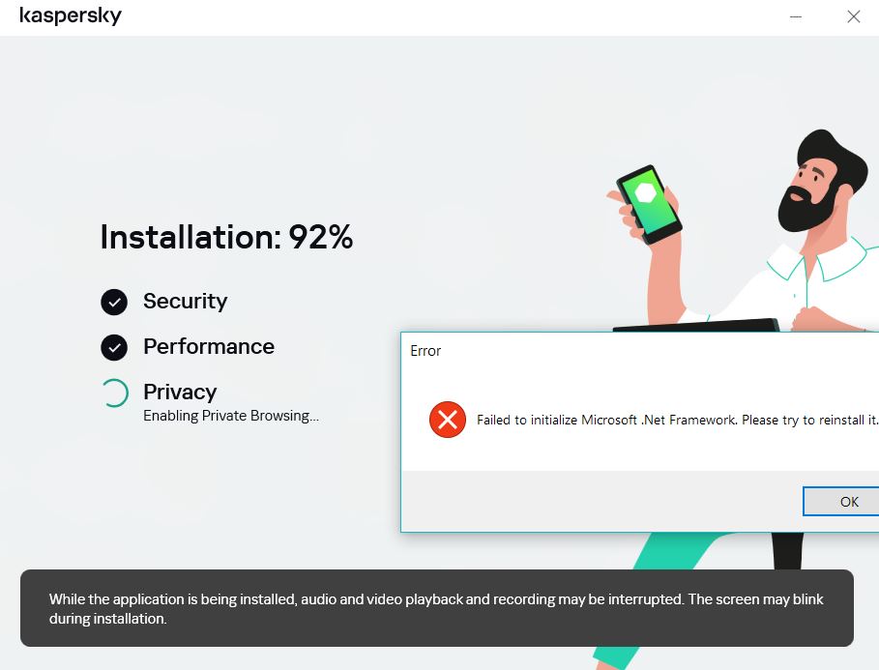This screenshot has width=879, height=670.
Task: Click the Failed to initialize .Net Framework message
Action: click(677, 420)
